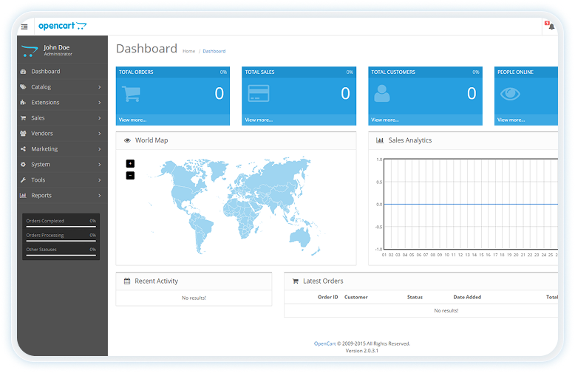Click the OpenCart logo in header
Screen dimensions: 575x373
(62, 26)
